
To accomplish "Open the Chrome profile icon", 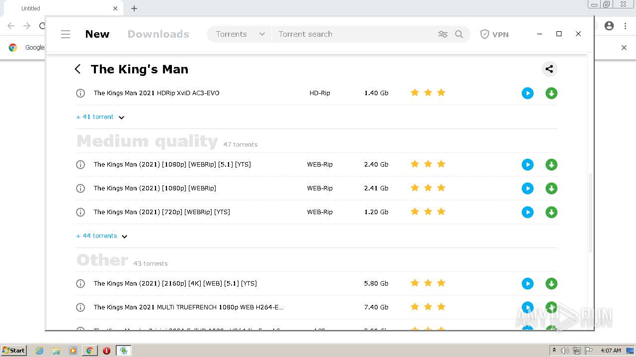I will coord(609,26).
